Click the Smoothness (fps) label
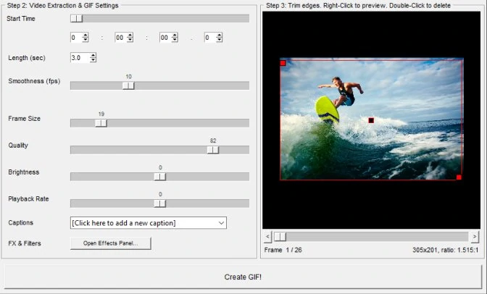The height and width of the screenshot is (294, 487). tap(34, 81)
